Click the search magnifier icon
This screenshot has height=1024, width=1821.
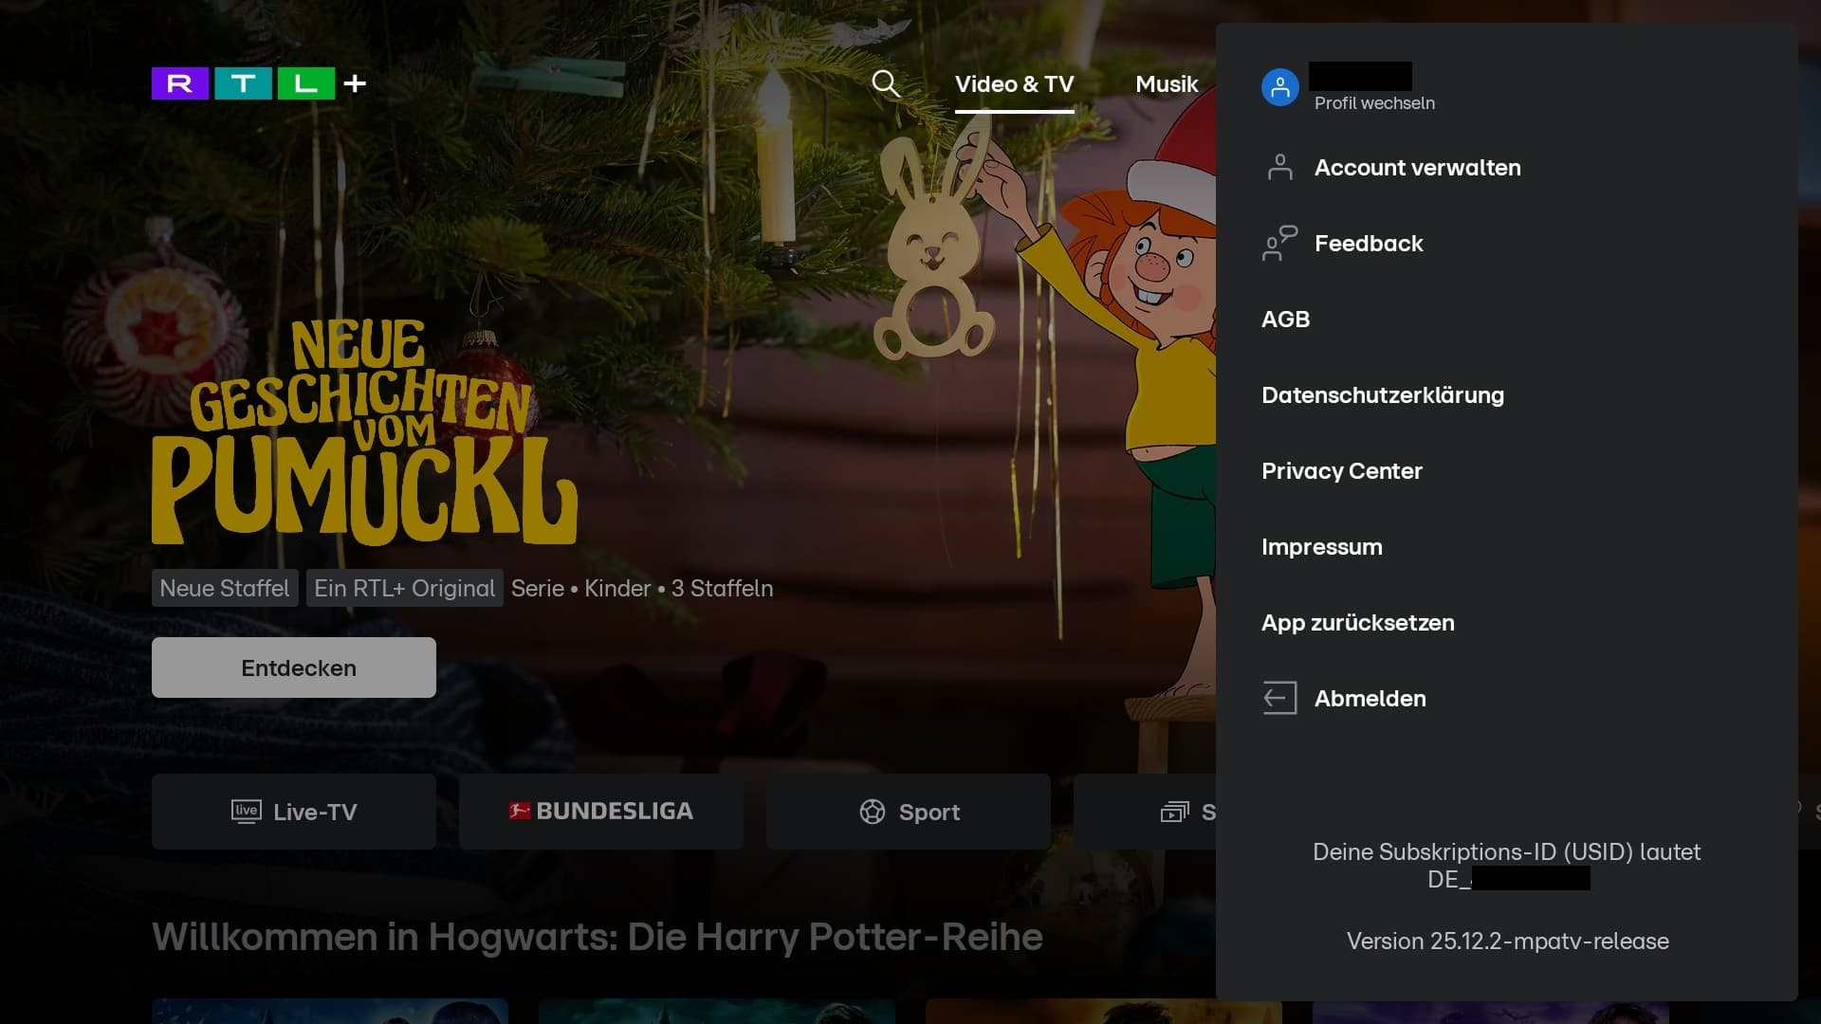point(885,83)
